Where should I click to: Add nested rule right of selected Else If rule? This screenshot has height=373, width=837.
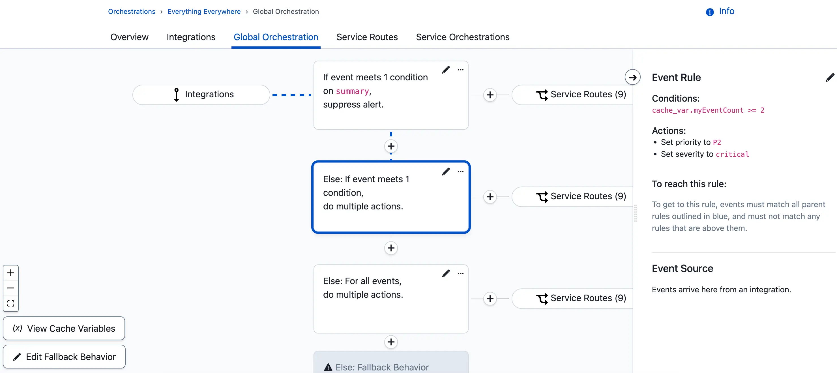[x=490, y=197]
